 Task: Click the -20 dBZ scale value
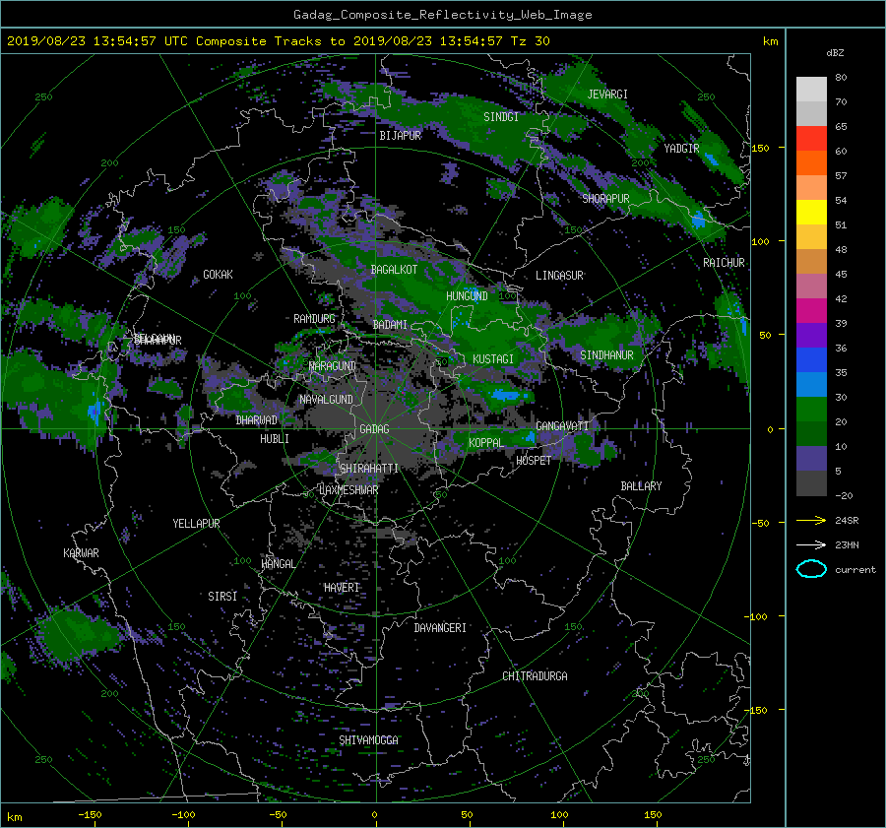(843, 495)
